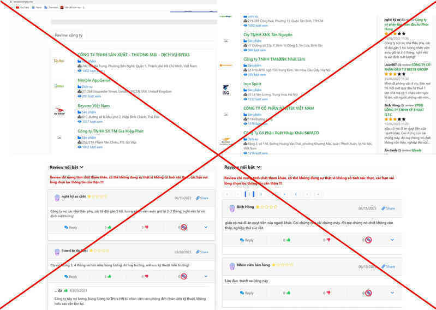Open the Beyono Việt Nam company link

click(94, 106)
